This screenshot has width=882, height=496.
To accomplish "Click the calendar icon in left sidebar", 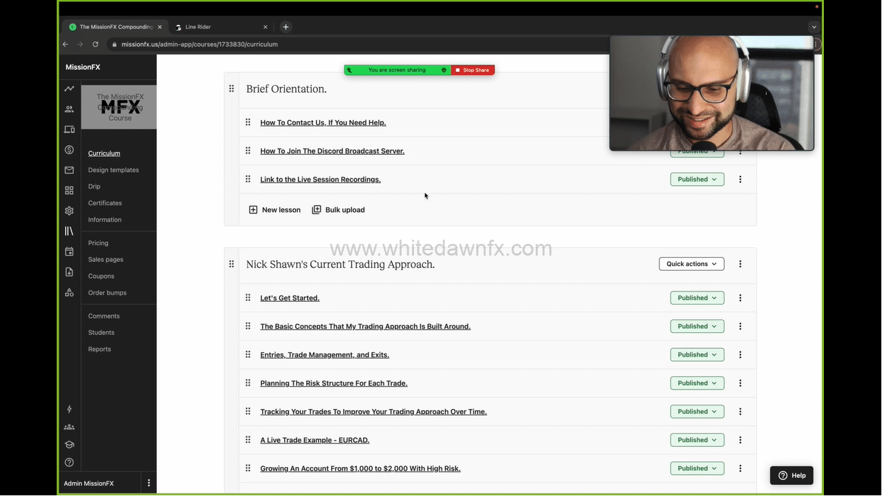I will tap(69, 251).
